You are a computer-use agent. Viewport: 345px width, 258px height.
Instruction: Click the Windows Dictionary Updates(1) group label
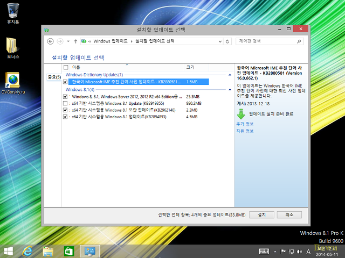pos(94,75)
